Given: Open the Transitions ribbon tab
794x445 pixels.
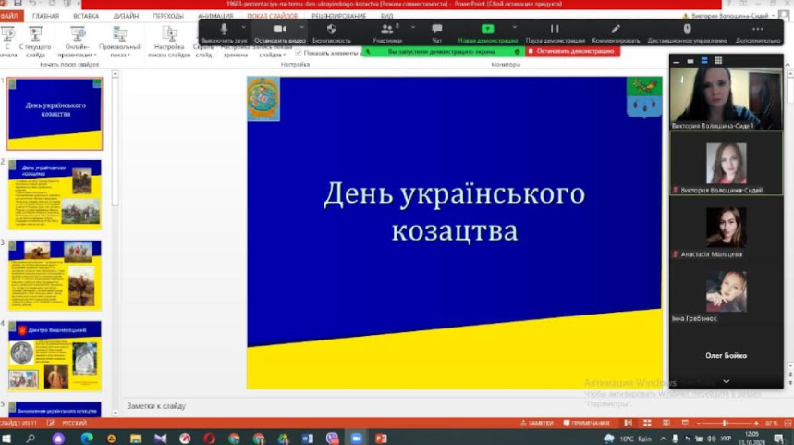Looking at the screenshot, I should [168, 16].
